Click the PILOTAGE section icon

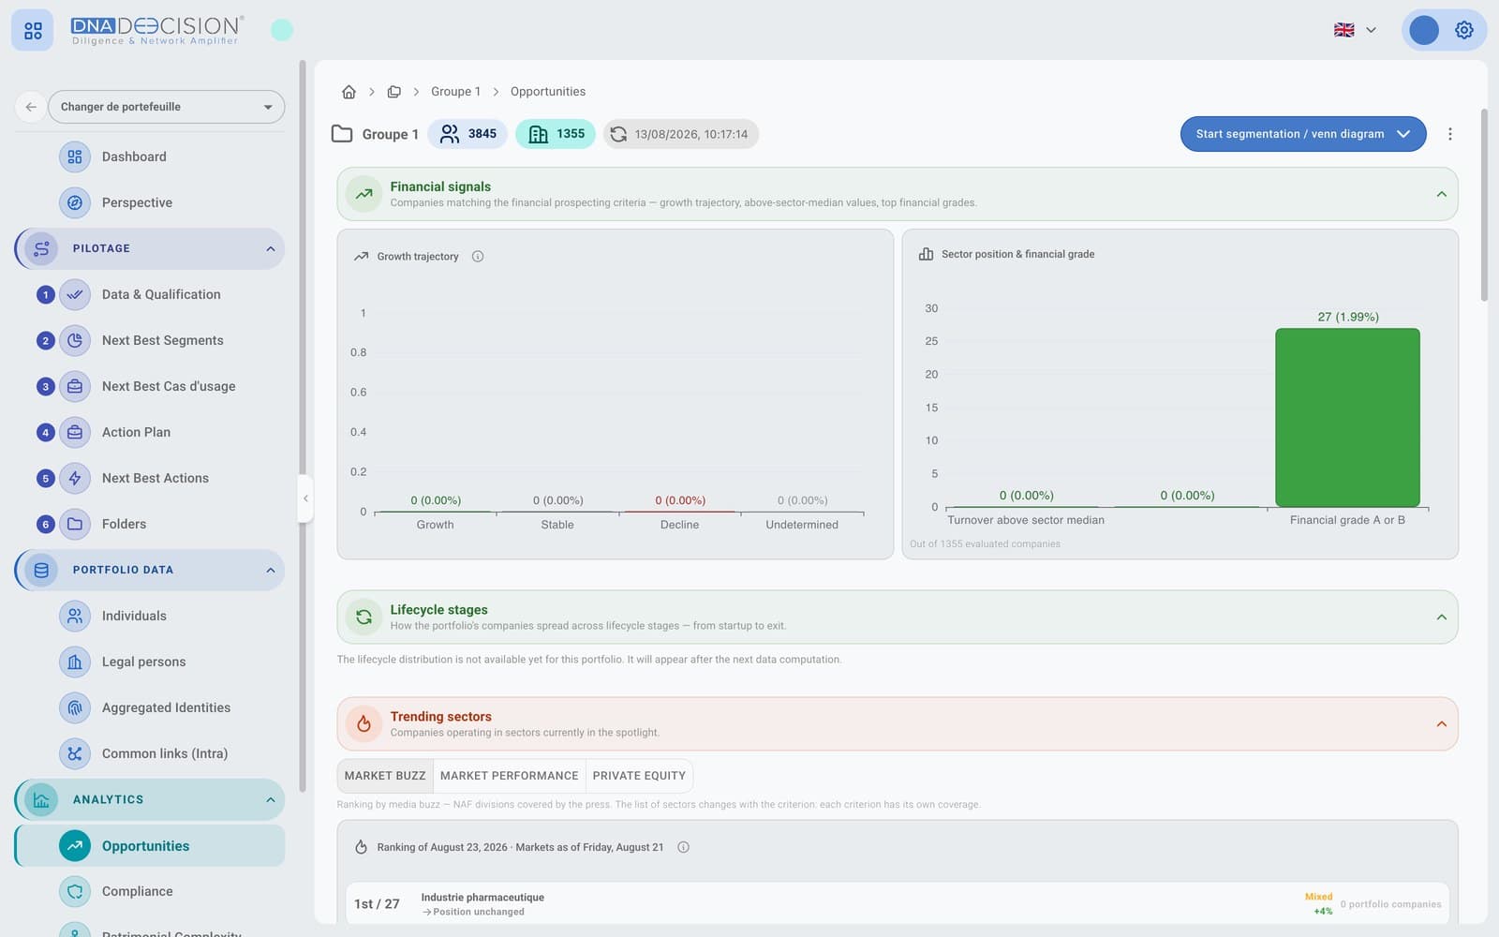(41, 248)
